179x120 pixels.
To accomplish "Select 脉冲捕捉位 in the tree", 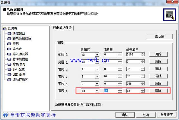I will point(20,59).
